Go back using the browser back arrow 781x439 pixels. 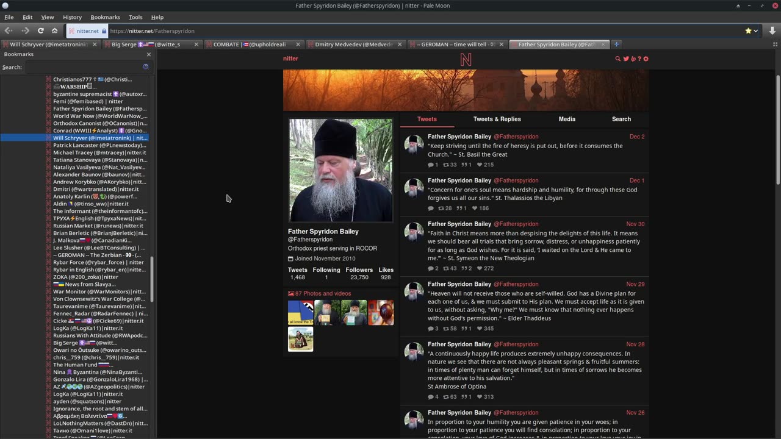[9, 30]
